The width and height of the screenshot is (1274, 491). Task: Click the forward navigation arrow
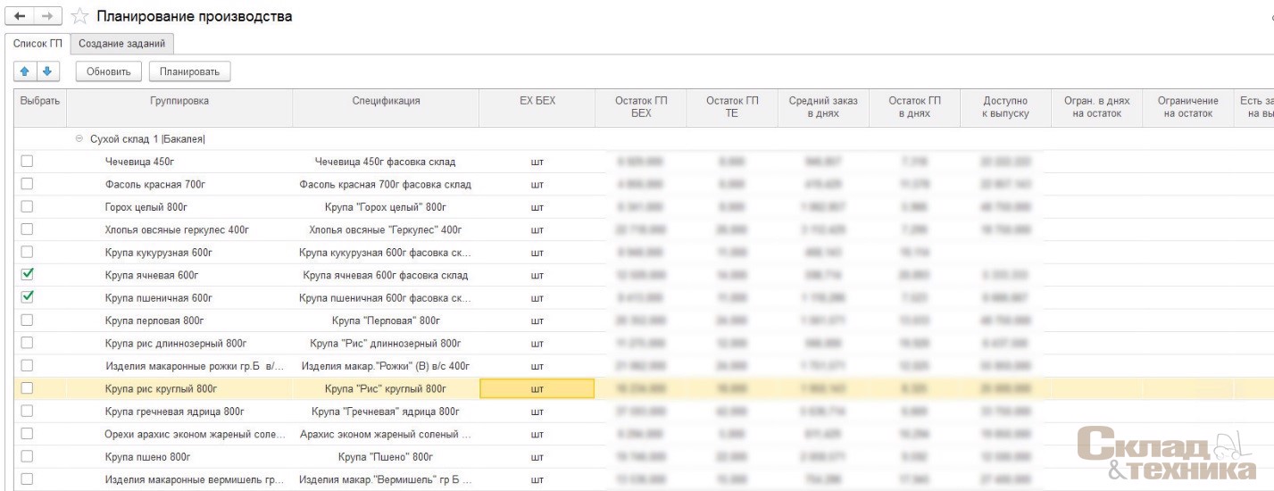[48, 17]
